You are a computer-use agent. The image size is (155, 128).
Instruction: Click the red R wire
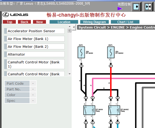[x=111, y=82]
